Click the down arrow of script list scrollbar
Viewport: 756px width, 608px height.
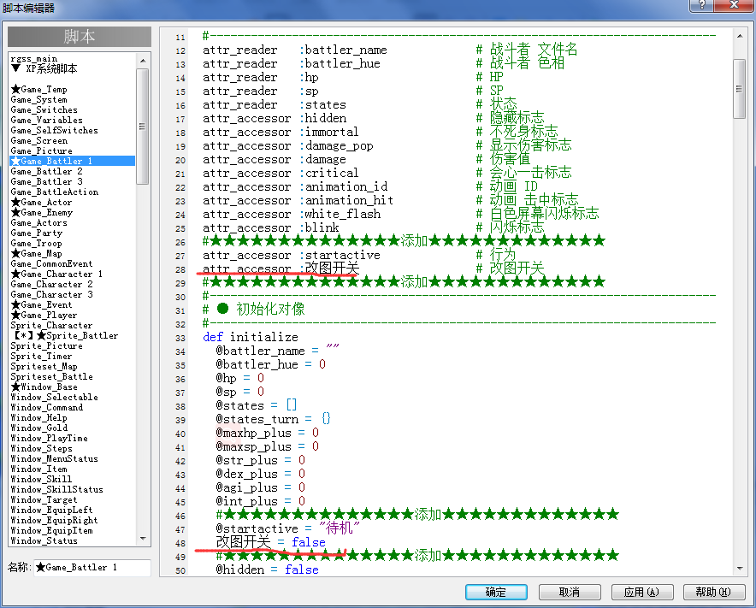(x=143, y=539)
